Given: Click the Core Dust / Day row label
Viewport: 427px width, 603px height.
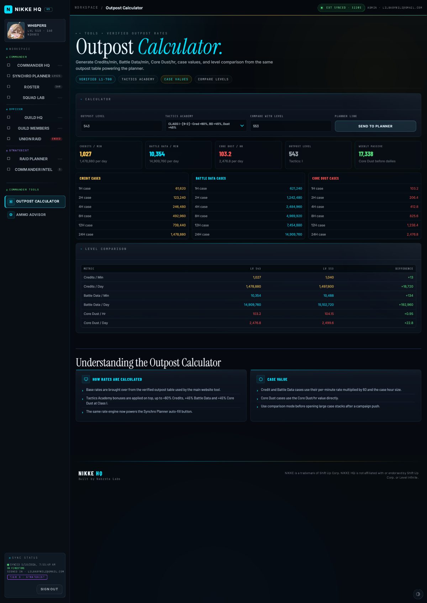Looking at the screenshot, I should click(x=96, y=323).
